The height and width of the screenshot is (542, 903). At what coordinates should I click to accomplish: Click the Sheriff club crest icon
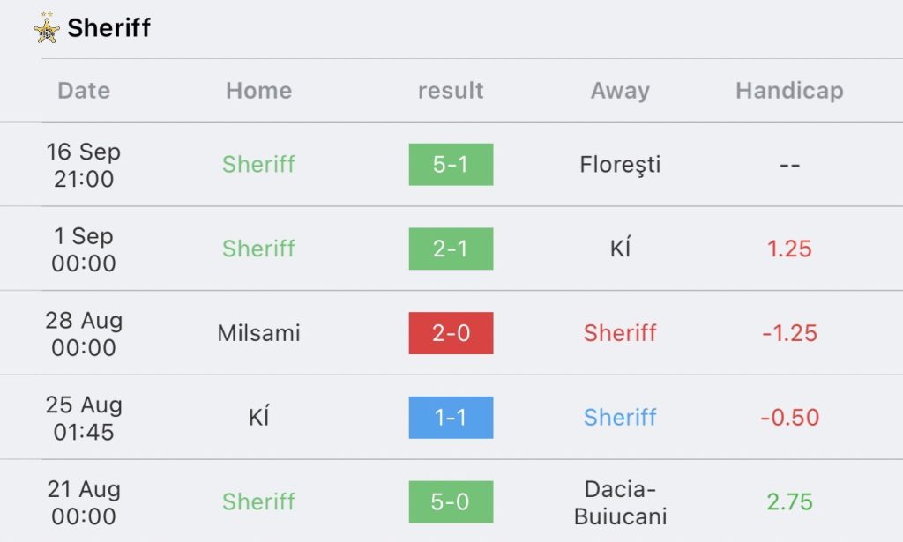[x=47, y=27]
